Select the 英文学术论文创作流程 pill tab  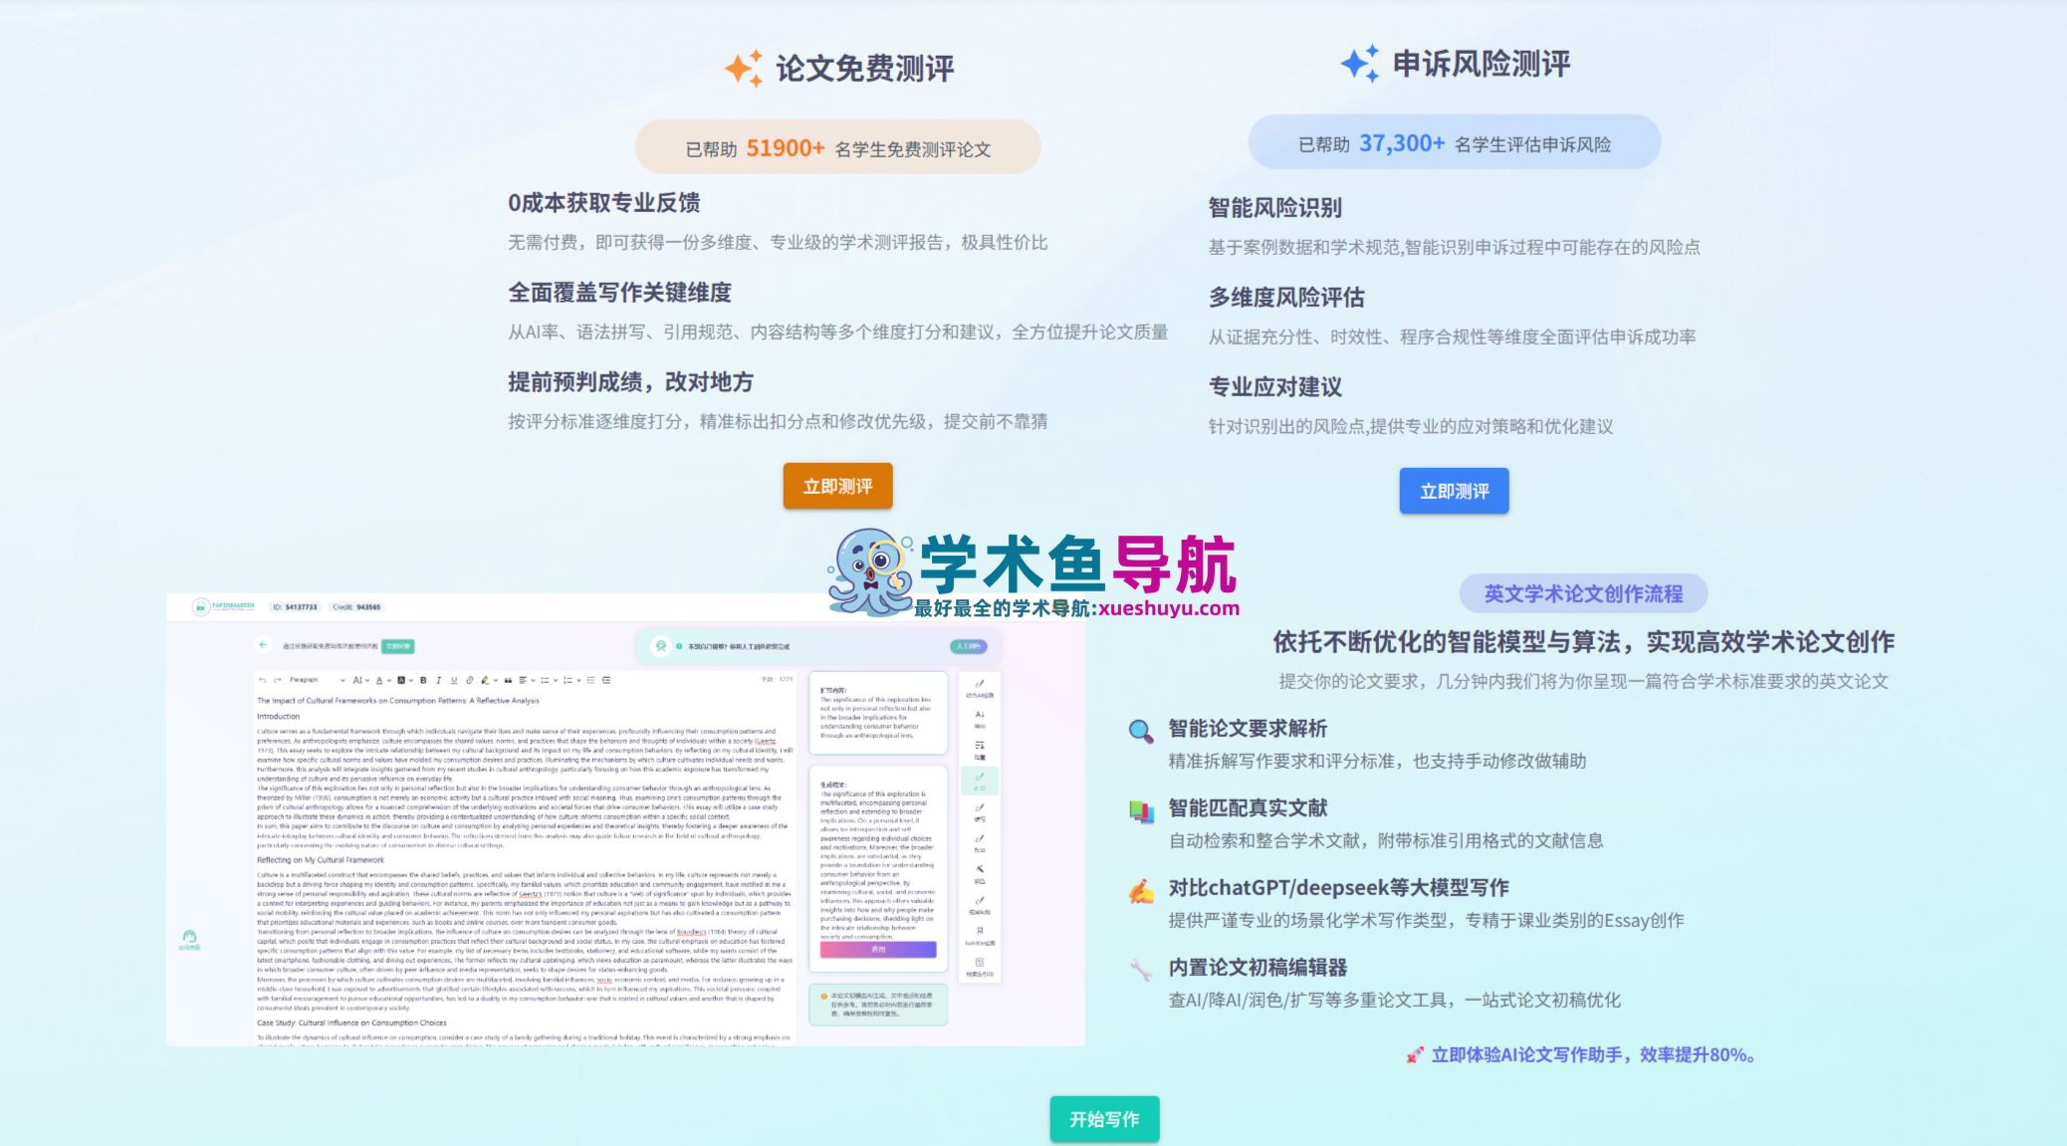(x=1583, y=593)
